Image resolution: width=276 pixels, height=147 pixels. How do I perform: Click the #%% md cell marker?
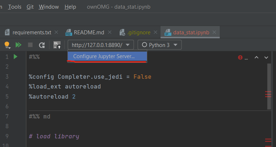tap(40, 116)
